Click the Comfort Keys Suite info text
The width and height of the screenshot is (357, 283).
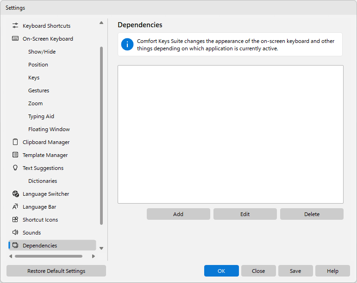click(x=236, y=45)
